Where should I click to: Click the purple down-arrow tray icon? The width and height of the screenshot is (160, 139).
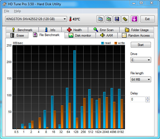134,19
